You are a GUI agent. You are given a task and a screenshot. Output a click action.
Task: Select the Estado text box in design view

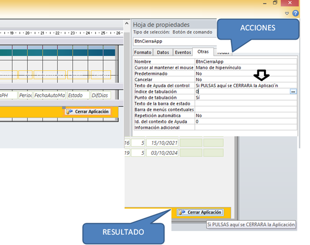(76, 95)
